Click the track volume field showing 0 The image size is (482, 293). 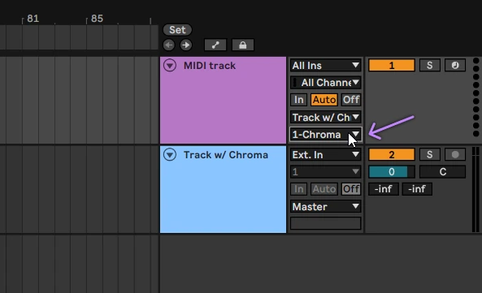(392, 172)
